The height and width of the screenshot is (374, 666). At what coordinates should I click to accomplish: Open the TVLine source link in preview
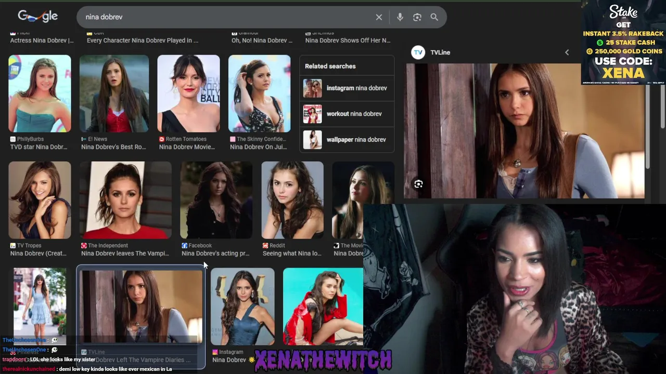[x=440, y=52]
